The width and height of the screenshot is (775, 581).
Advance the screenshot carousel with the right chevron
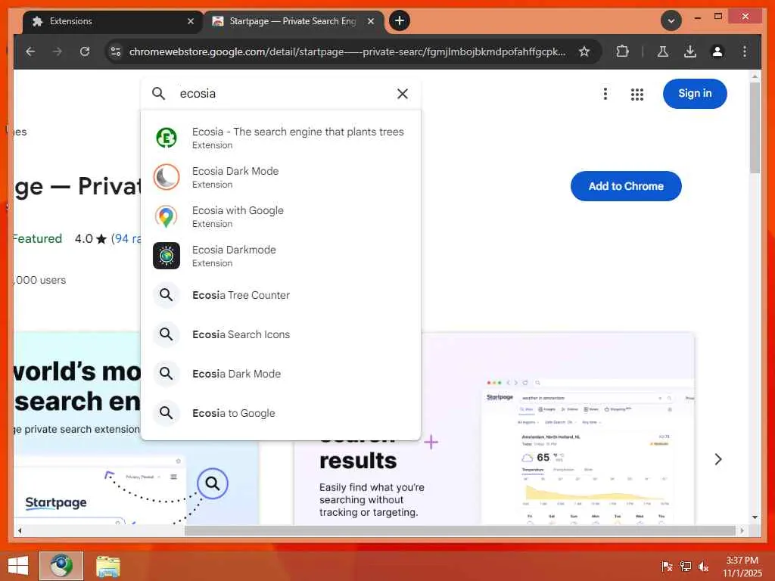pos(718,459)
